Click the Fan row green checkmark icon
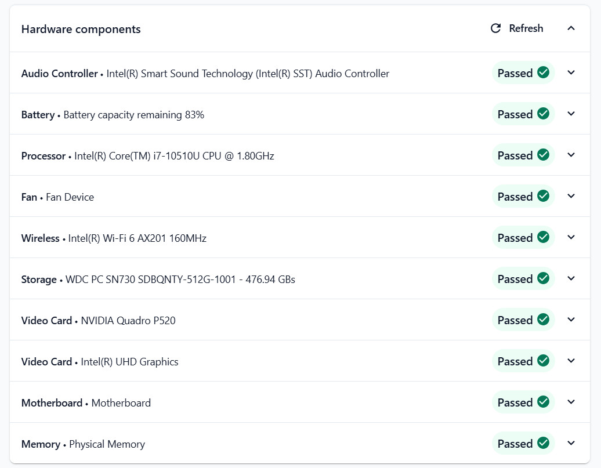Viewport: 601px width, 468px height. click(543, 196)
